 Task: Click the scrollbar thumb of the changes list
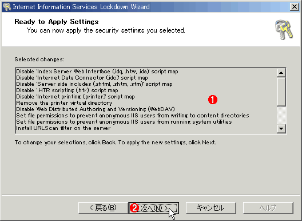pos(281,92)
